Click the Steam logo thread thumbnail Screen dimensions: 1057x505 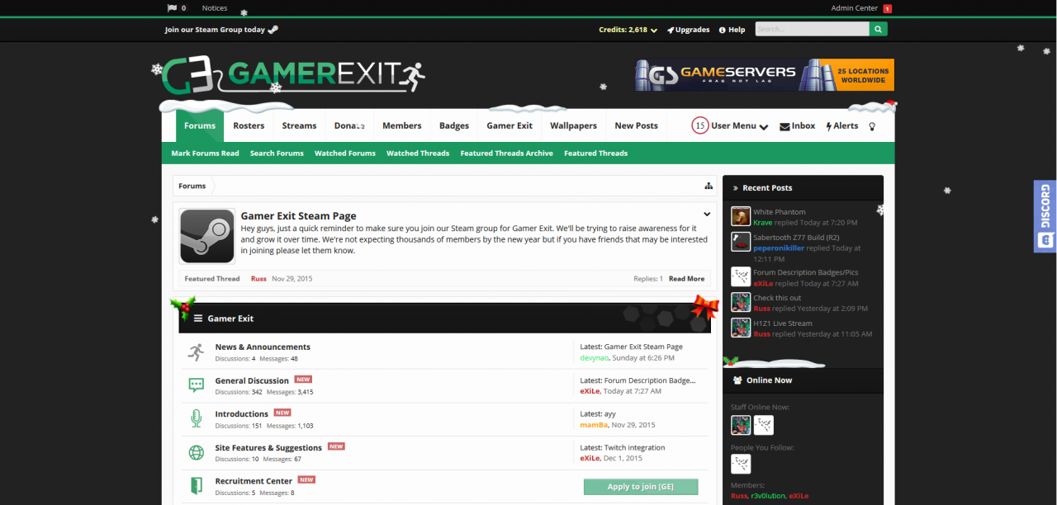207,236
